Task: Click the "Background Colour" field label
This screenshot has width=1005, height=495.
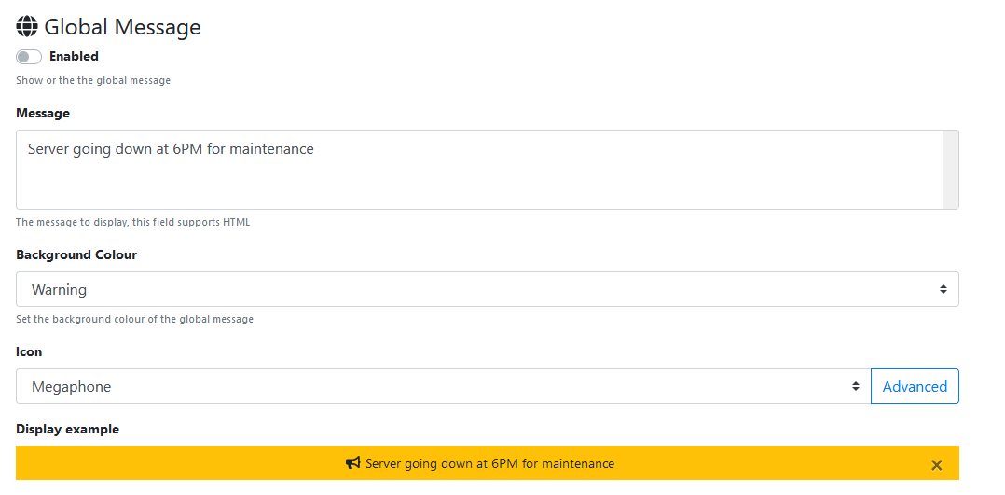Action: pos(76,254)
